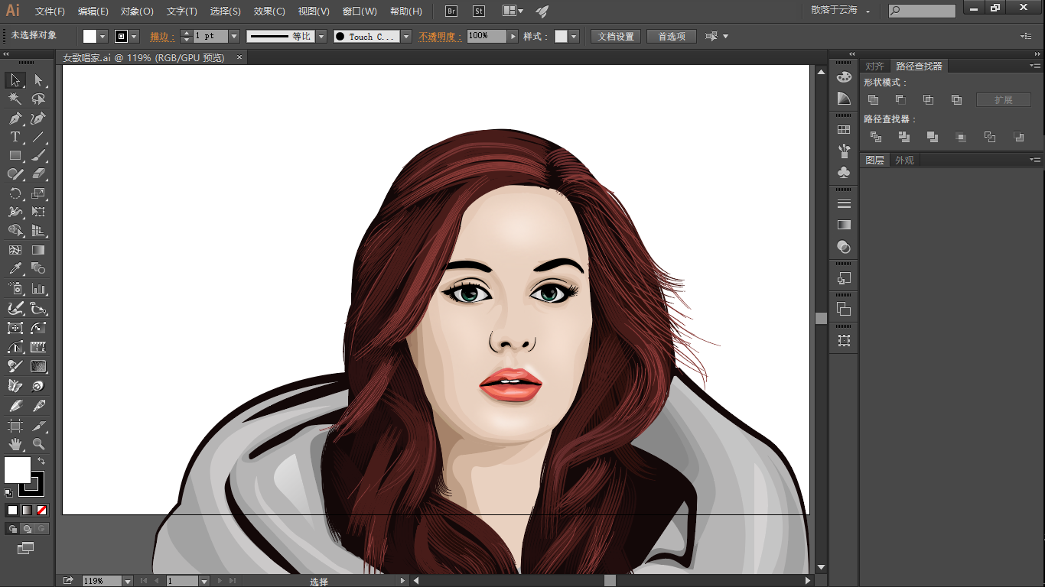The height and width of the screenshot is (587, 1045).
Task: Open the Swatches panel icon
Action: (844, 130)
